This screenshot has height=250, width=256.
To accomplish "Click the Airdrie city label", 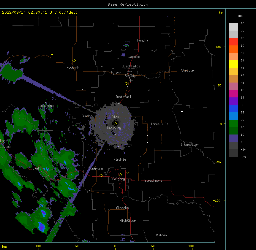I will pyautogui.click(x=120, y=159).
